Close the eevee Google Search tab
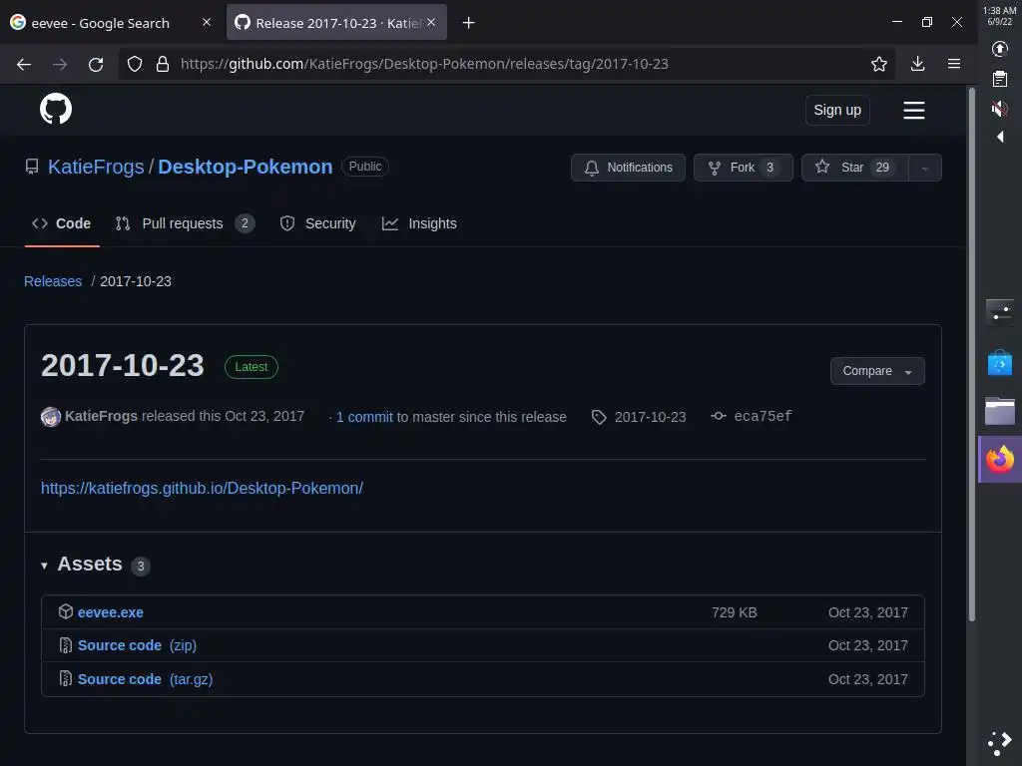The height and width of the screenshot is (766, 1022). 207,22
